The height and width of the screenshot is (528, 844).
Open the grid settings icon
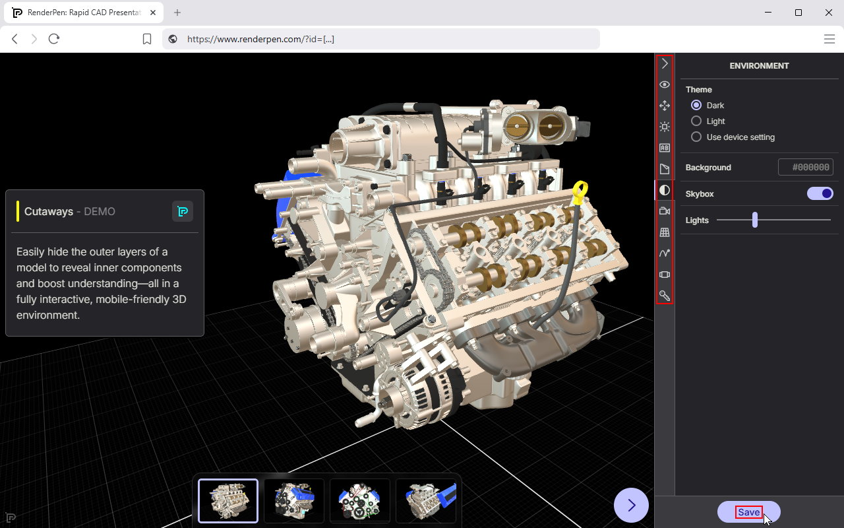pyautogui.click(x=665, y=232)
